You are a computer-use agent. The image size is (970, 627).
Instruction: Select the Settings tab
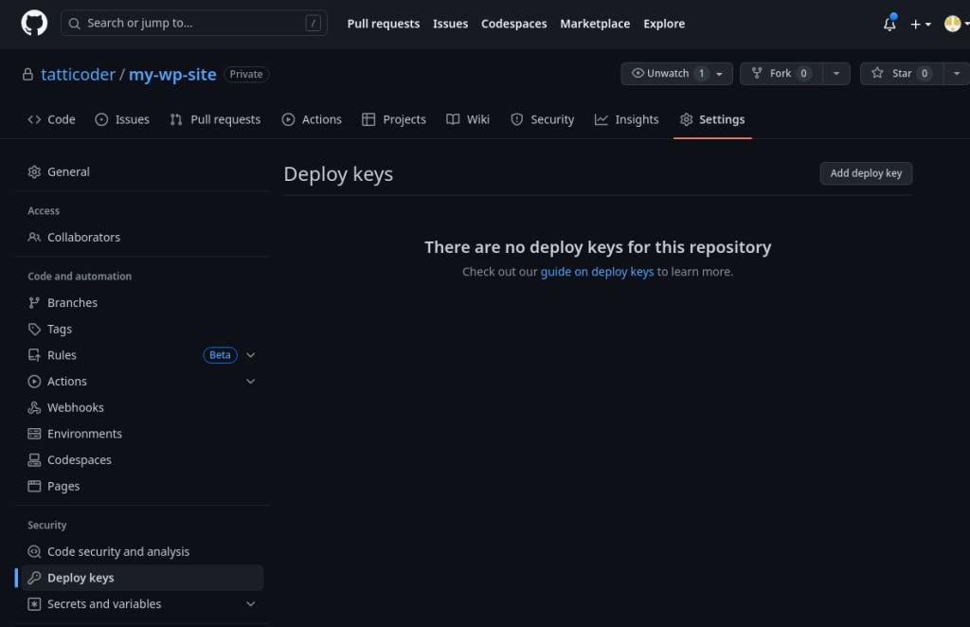tap(712, 119)
